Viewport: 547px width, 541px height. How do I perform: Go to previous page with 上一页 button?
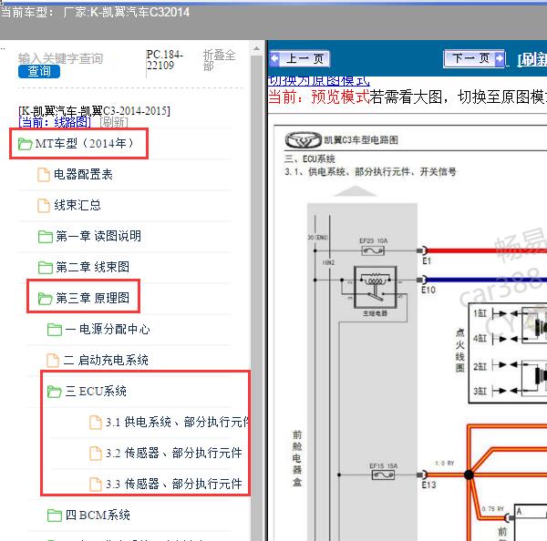point(300,58)
